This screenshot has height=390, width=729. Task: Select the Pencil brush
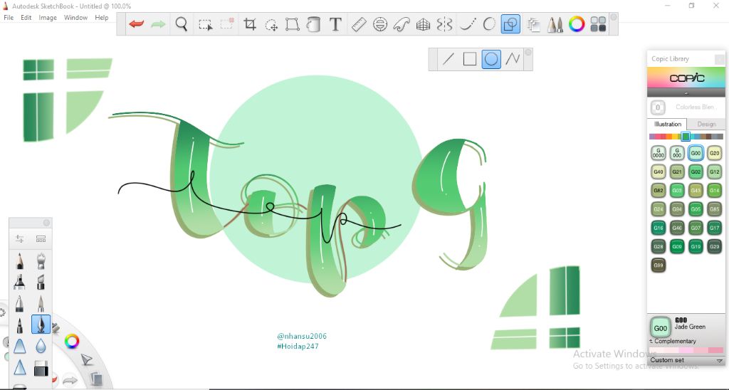19,260
